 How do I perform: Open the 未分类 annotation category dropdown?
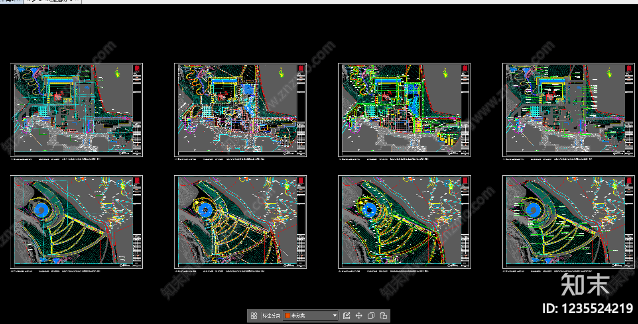click(x=311, y=316)
